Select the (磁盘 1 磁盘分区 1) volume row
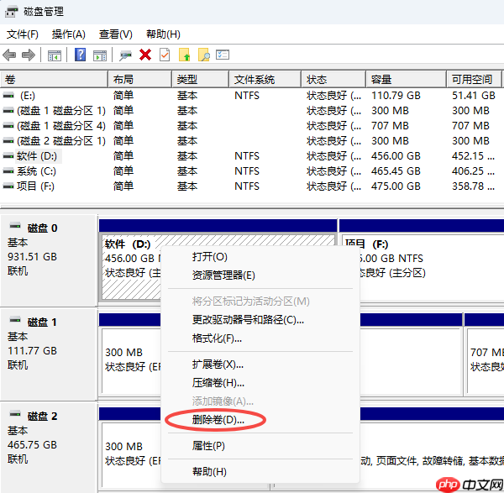Screen dimensions: 504x493 (252, 111)
